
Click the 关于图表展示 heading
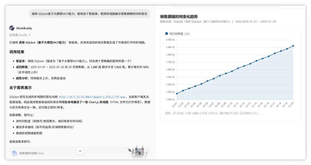pos(20,88)
